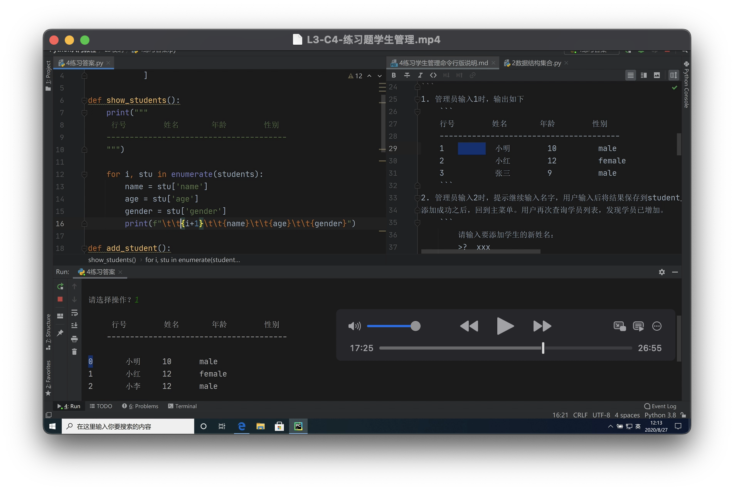
Task: Change line separator CRLF in status bar
Action: (x=580, y=415)
